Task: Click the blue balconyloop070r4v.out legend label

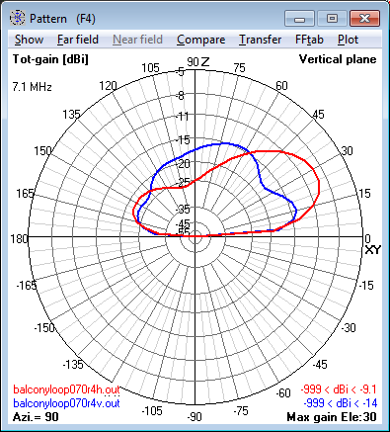Action: [66, 403]
